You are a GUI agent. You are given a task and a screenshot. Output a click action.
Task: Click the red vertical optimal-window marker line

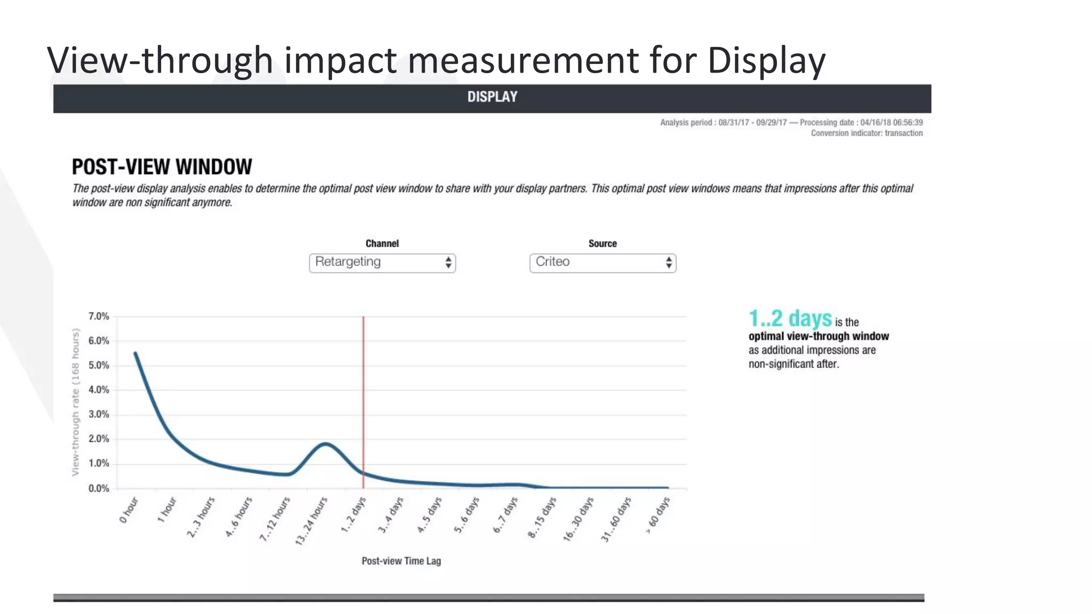[x=364, y=402]
